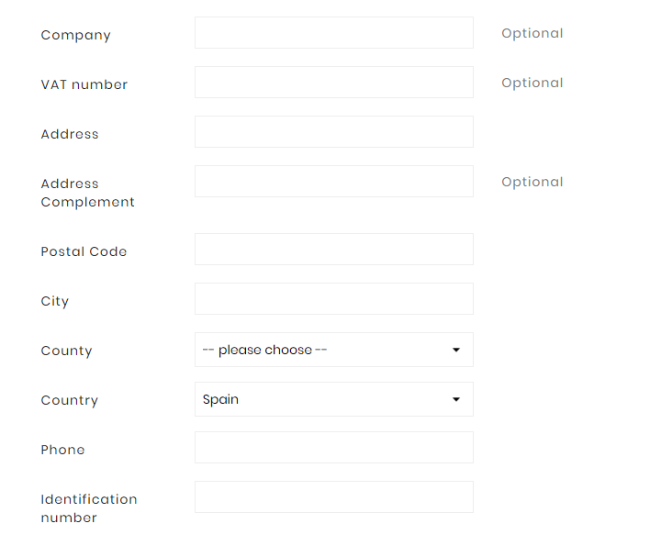The height and width of the screenshot is (546, 650).
Task: Focus the City input box
Action: 333,299
